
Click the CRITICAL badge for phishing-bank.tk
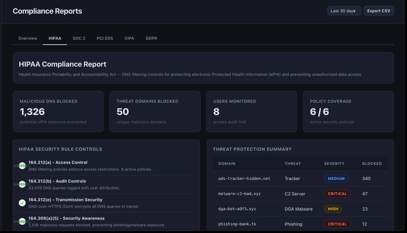(x=337, y=224)
